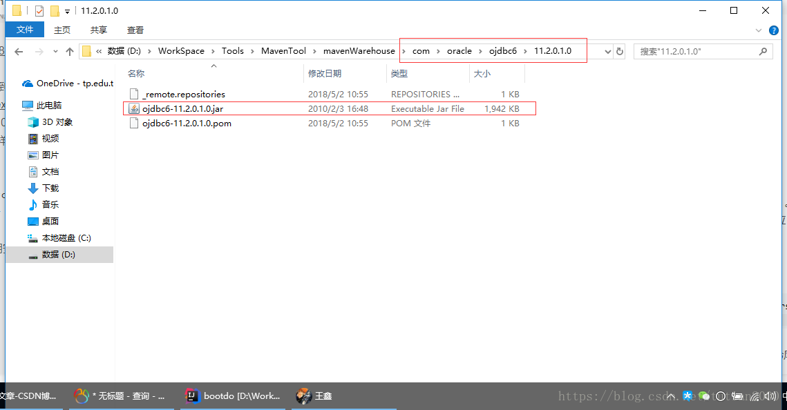This screenshot has width=787, height=410.
Task: Navigate back using the back arrow
Action: point(19,50)
